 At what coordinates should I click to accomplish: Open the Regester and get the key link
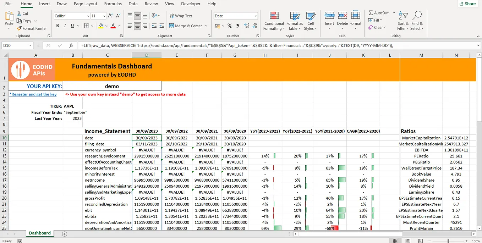[33, 94]
